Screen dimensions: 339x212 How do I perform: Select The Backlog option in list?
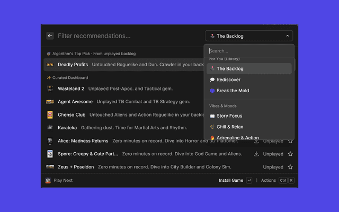click(x=249, y=68)
